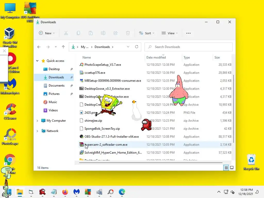Select PhotoScapeSetup_V3.7.exe file
The height and width of the screenshot is (198, 264).
point(155,65)
